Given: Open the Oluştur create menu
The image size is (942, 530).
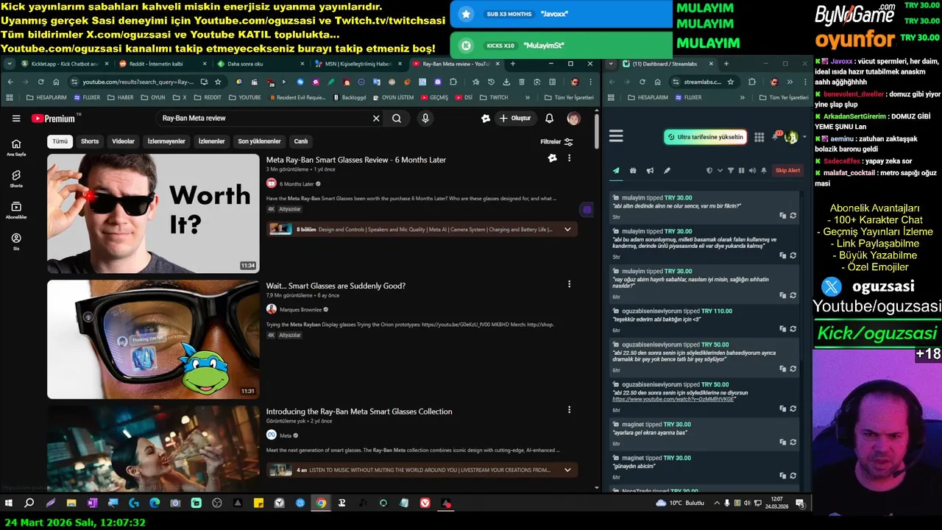Looking at the screenshot, I should (515, 119).
